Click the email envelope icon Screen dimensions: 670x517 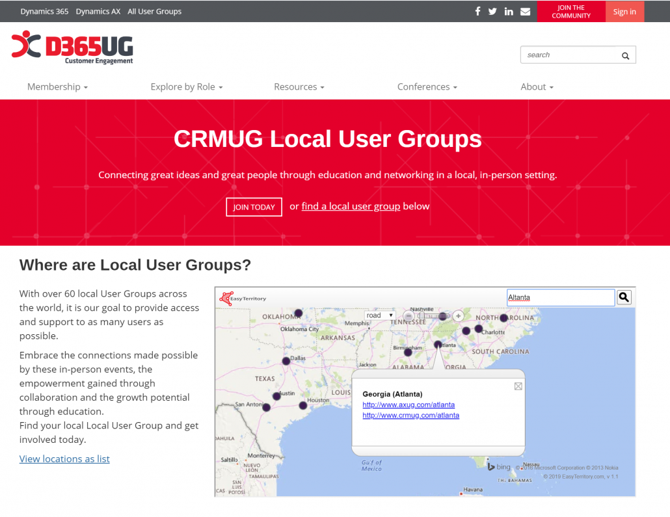525,12
